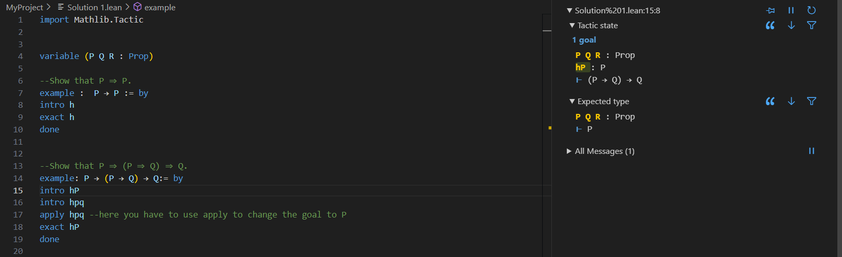Click the down arrow beside Expected type

tap(791, 101)
